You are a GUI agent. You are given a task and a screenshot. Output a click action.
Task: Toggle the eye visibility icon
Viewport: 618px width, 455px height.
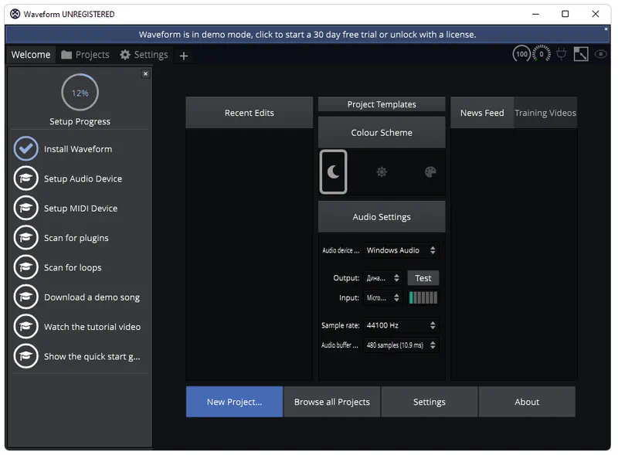click(x=600, y=54)
